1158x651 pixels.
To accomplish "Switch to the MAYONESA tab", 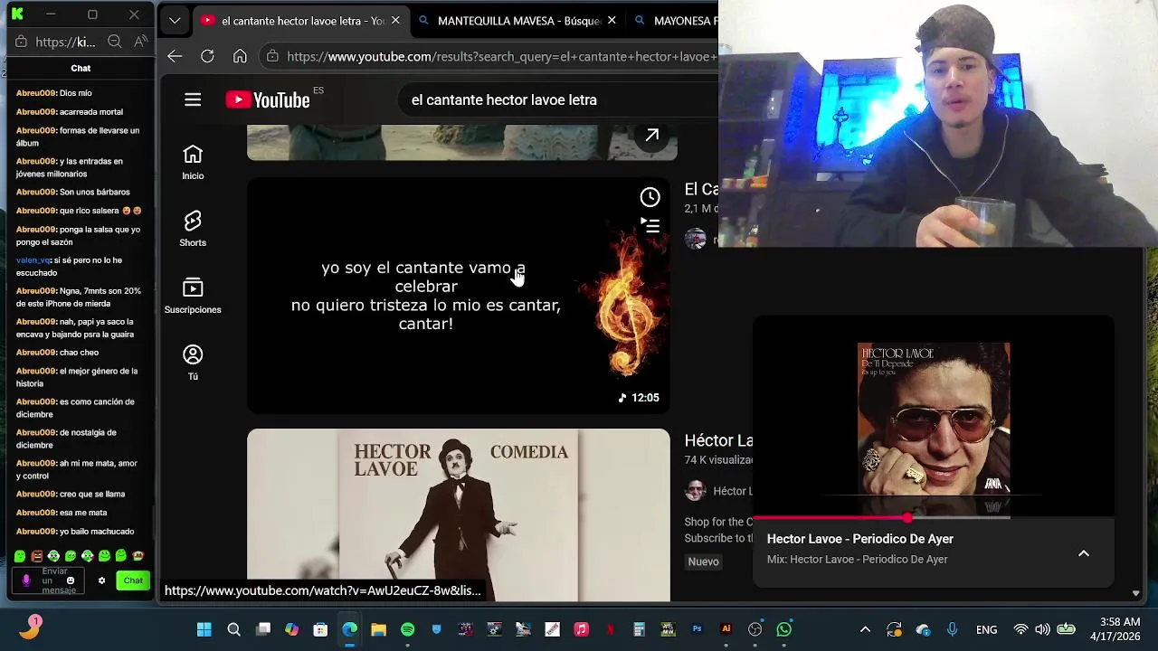I will [x=675, y=20].
